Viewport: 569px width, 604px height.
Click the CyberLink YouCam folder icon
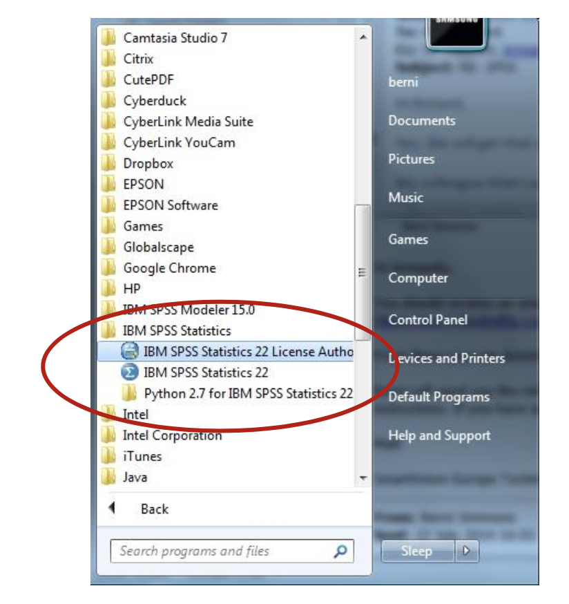point(109,142)
